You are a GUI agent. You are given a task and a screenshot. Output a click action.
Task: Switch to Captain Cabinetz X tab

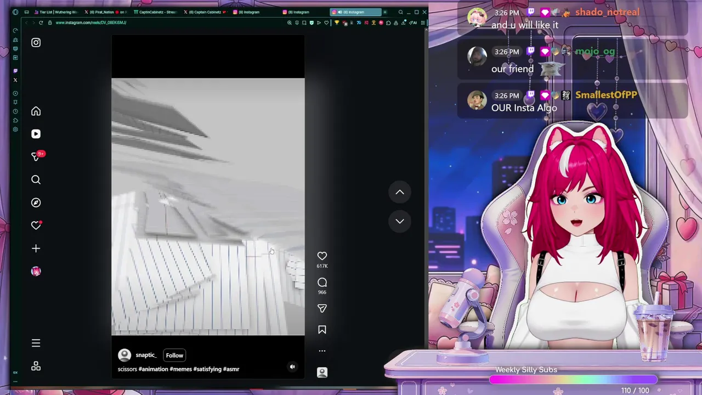[205, 12]
